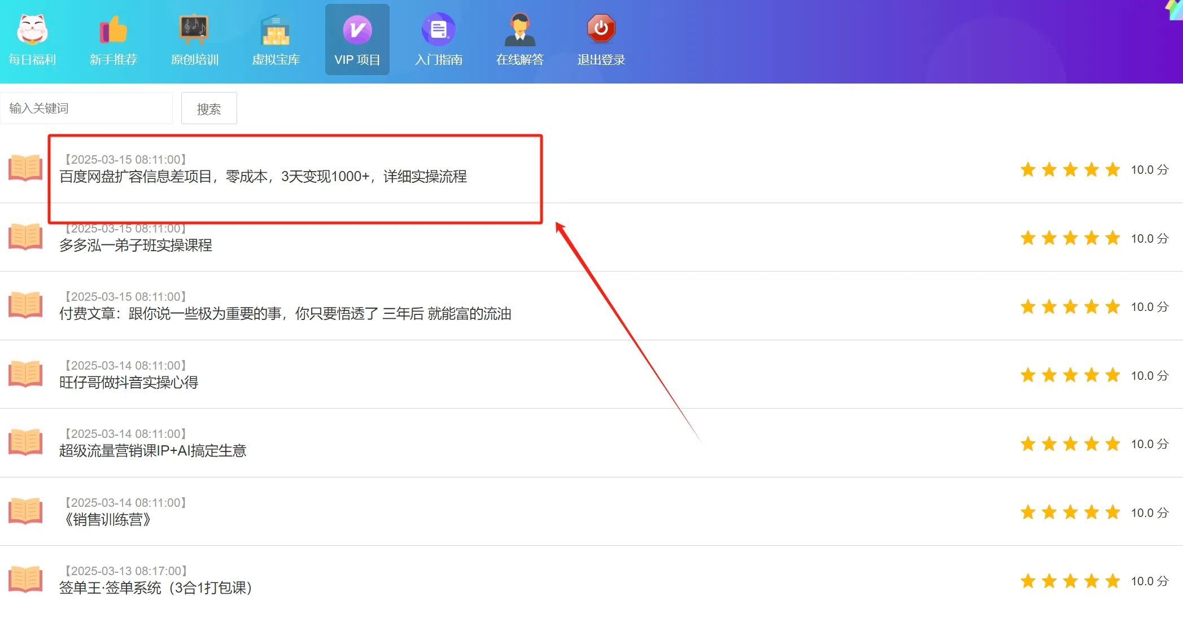Click book icon beside 多多泓一弟子班实操课程
Image resolution: width=1183 pixels, height=618 pixels.
tap(25, 236)
